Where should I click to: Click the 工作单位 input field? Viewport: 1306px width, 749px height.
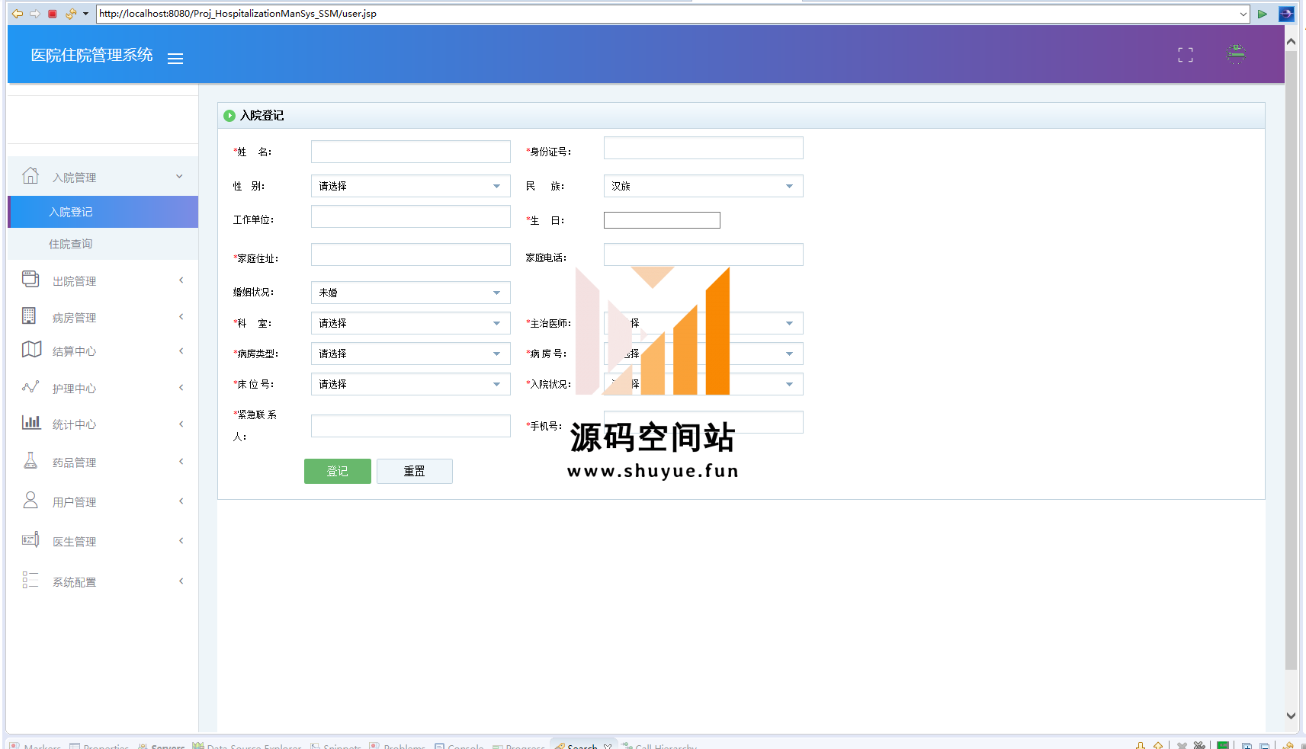coord(410,216)
